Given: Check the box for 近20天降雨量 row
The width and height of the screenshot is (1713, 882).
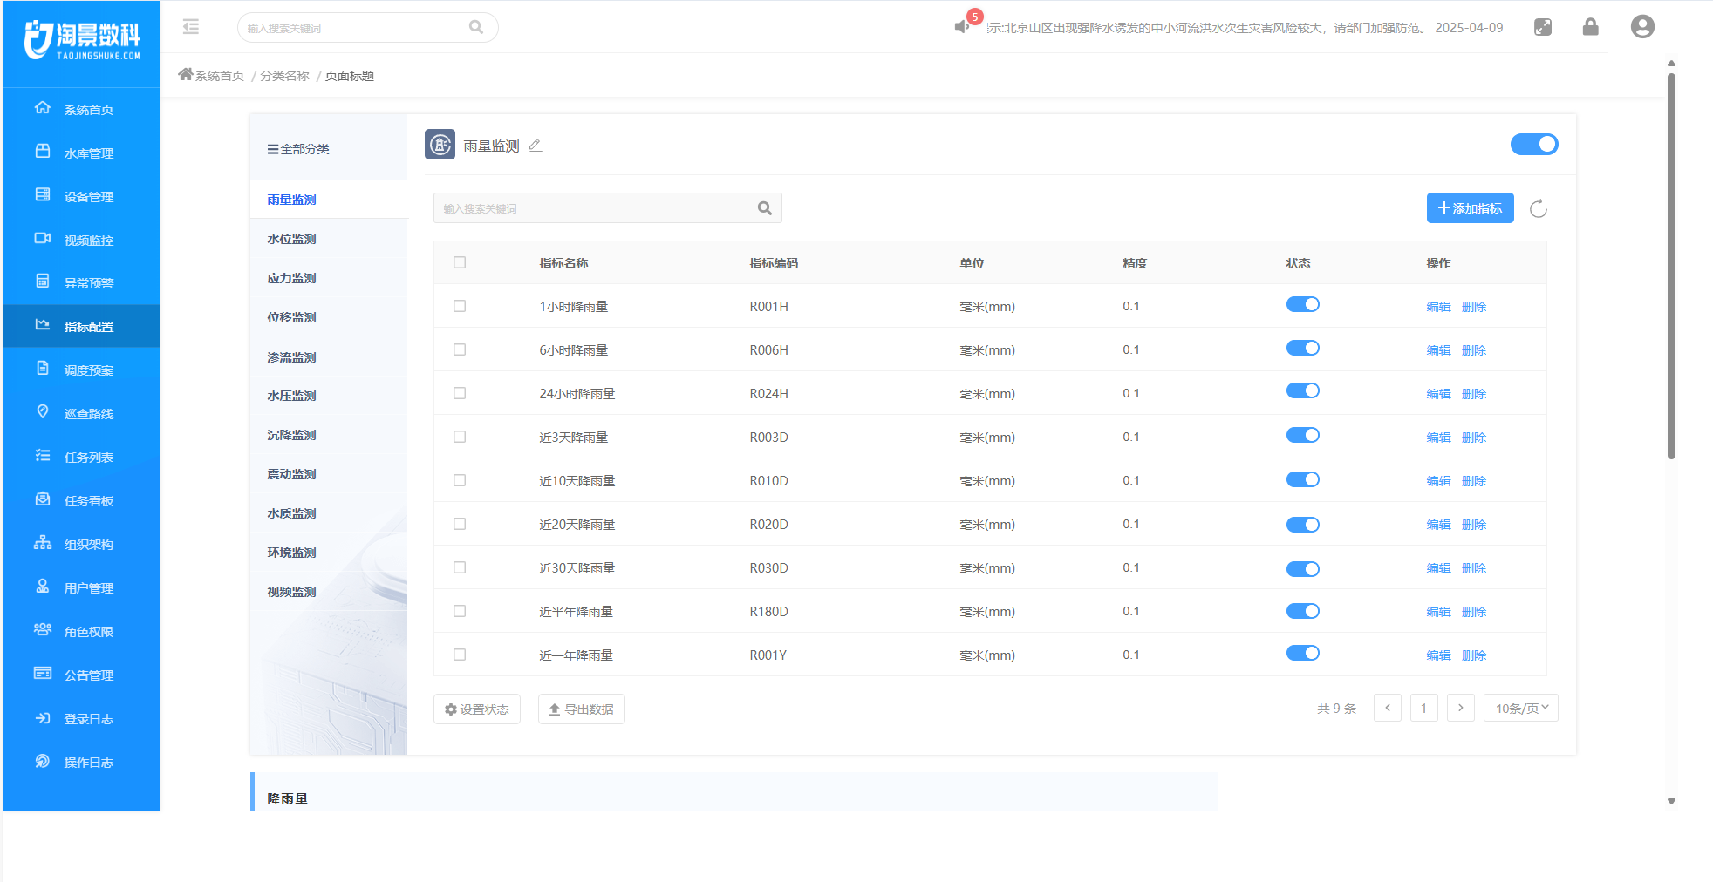Looking at the screenshot, I should [x=460, y=524].
